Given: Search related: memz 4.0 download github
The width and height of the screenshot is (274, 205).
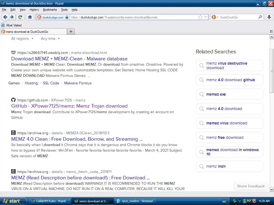Looking at the screenshot, I should (229, 80).
